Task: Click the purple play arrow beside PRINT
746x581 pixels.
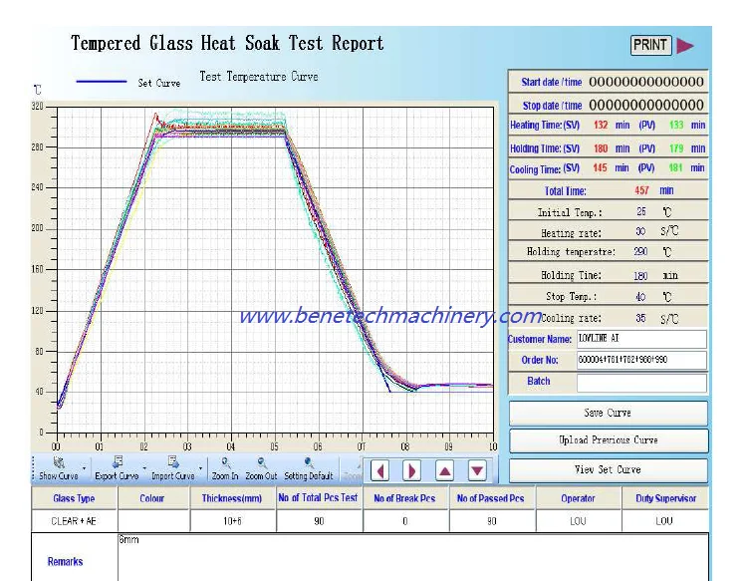Action: (x=685, y=46)
